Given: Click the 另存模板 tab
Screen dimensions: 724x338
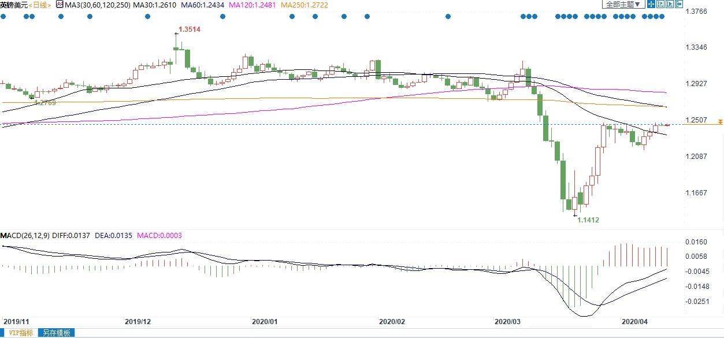Looking at the screenshot, I should (x=56, y=333).
